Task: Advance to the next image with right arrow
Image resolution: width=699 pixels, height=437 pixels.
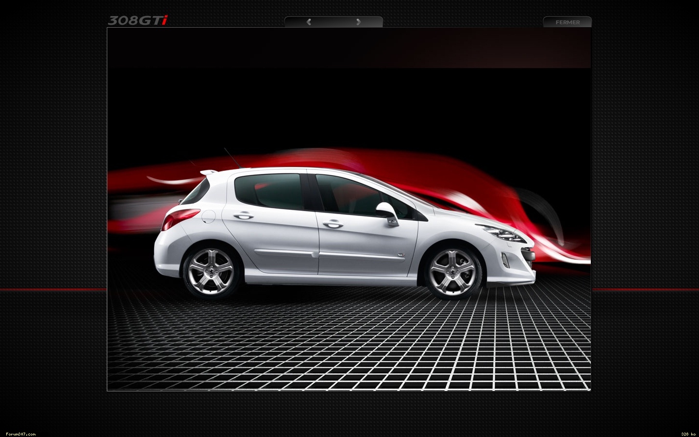Action: point(358,22)
